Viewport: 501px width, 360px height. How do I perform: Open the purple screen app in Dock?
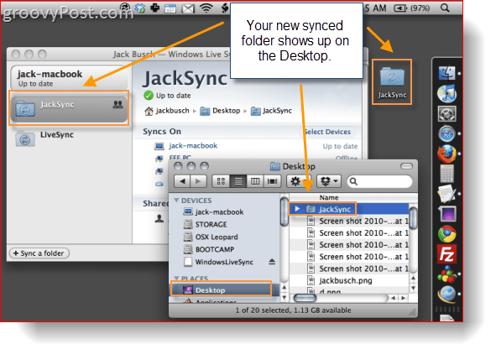[446, 214]
